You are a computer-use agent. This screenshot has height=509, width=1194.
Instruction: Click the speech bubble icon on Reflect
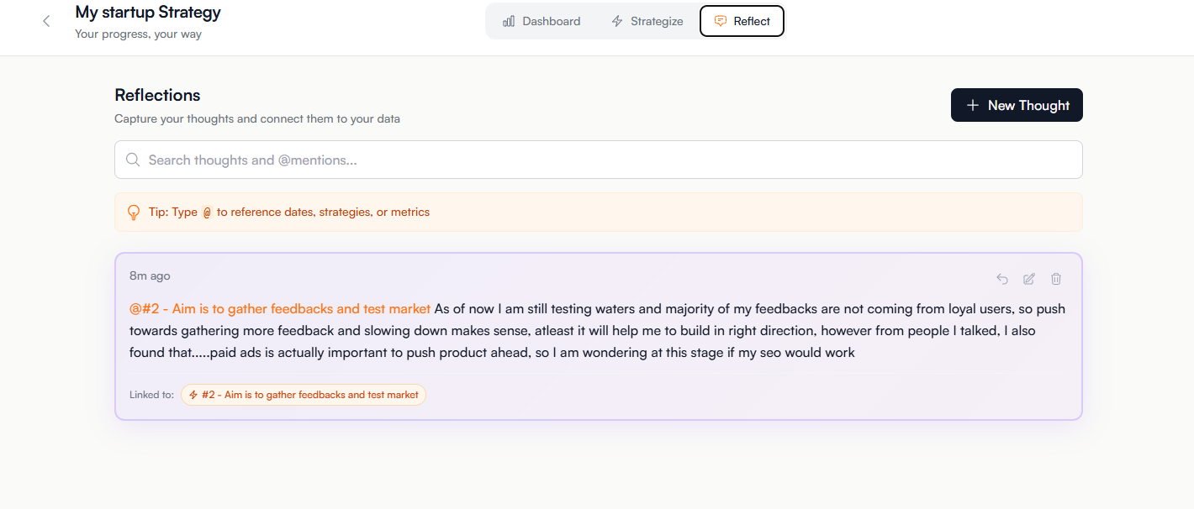point(722,20)
